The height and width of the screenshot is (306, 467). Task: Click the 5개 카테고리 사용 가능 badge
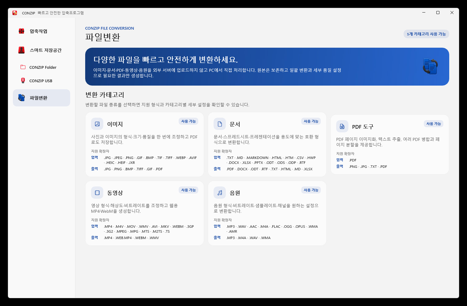pyautogui.click(x=426, y=34)
